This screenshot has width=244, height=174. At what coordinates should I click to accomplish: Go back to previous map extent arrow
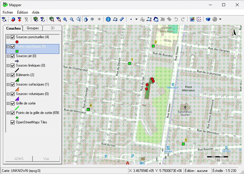(92, 19)
